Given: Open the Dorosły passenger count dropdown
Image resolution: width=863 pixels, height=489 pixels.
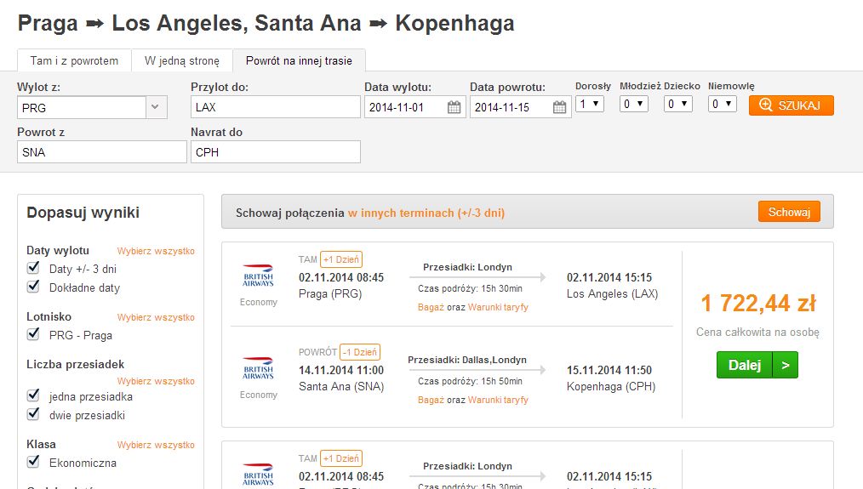Looking at the screenshot, I should point(590,104).
